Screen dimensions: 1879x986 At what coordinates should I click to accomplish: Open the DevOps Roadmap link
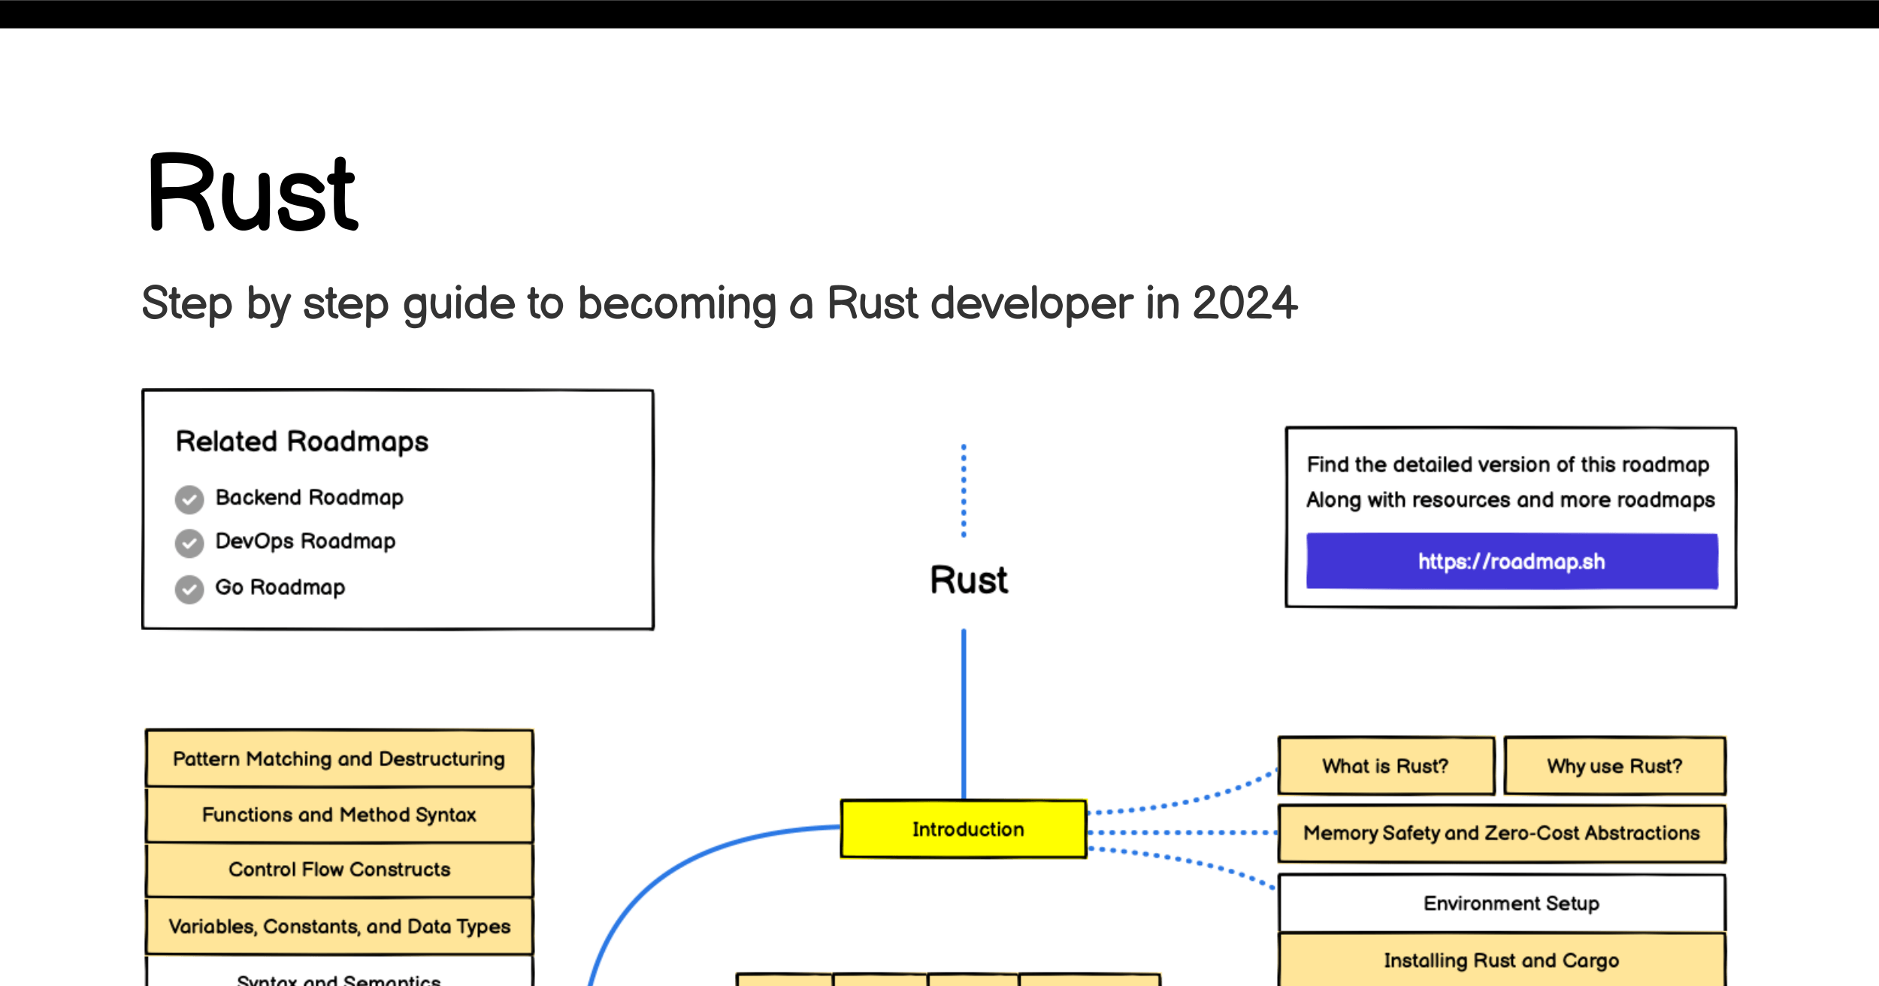[305, 541]
